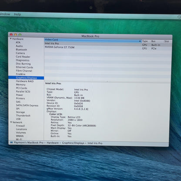Select FireWire in the sidebar
This screenshot has height=181, width=181.
[x=20, y=74]
